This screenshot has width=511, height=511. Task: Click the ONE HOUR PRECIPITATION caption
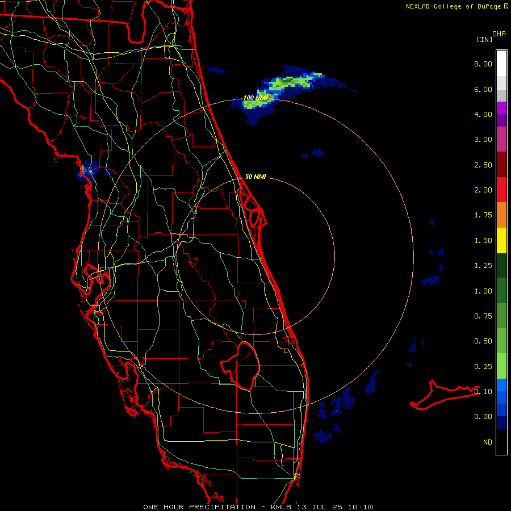pyautogui.click(x=199, y=507)
